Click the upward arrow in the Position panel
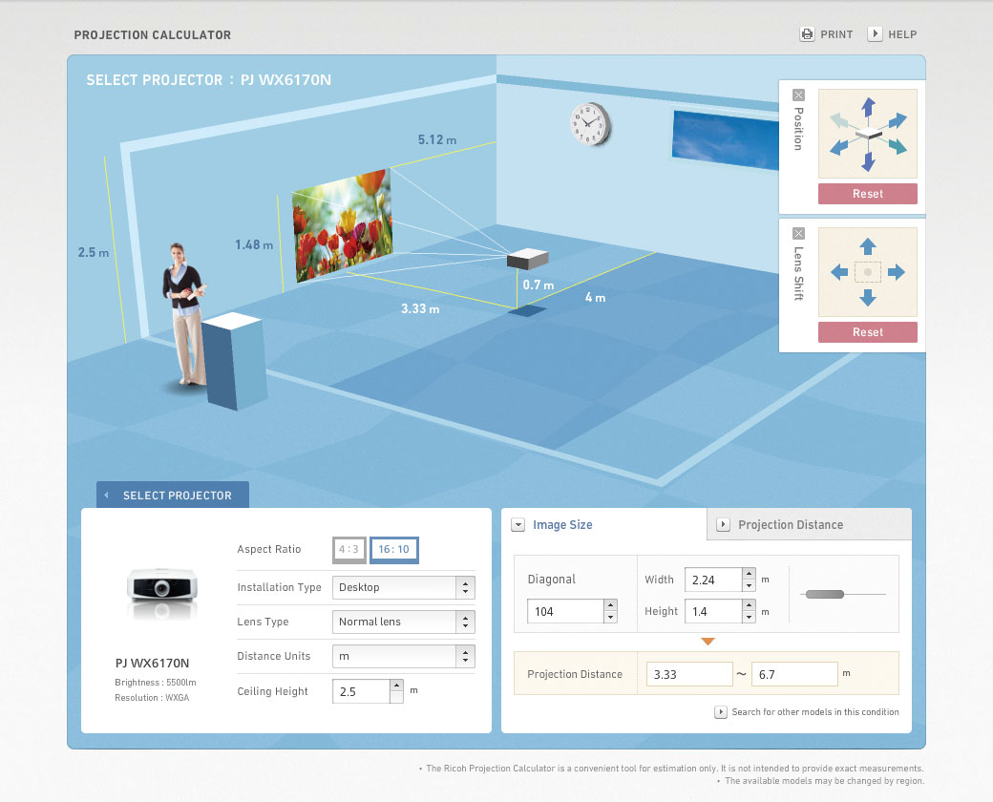993x802 pixels. tap(869, 106)
